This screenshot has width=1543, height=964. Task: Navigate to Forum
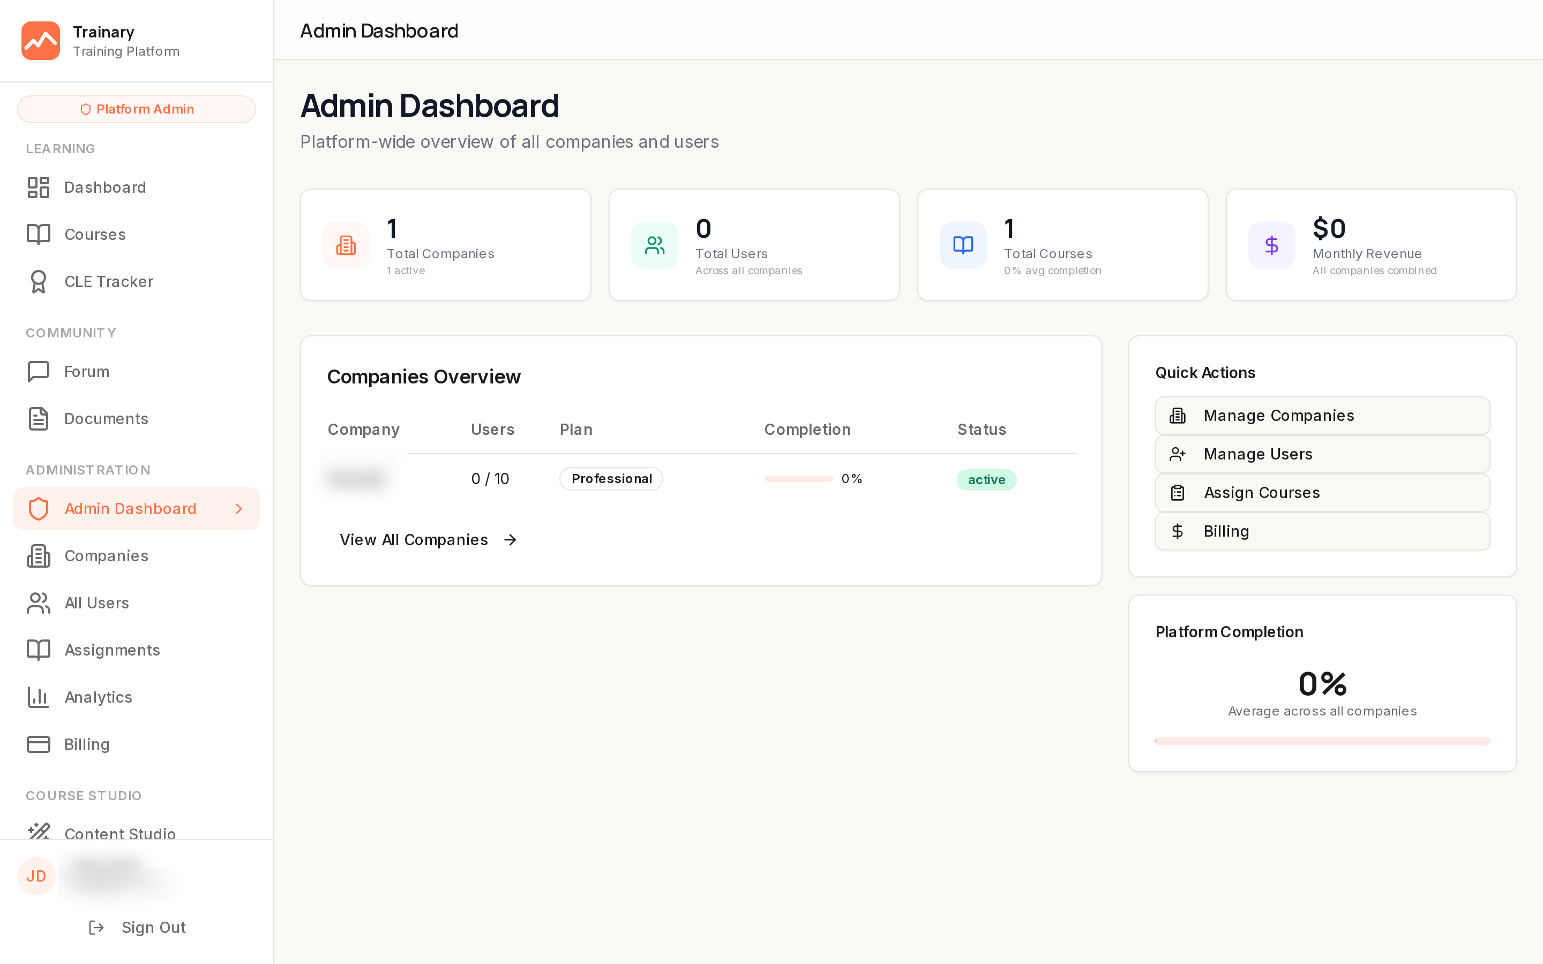coord(137,372)
